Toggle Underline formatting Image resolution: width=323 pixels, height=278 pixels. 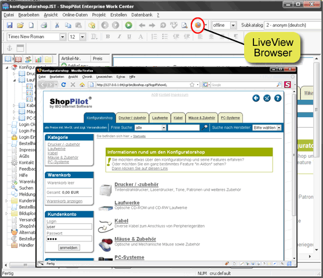click(x=129, y=37)
